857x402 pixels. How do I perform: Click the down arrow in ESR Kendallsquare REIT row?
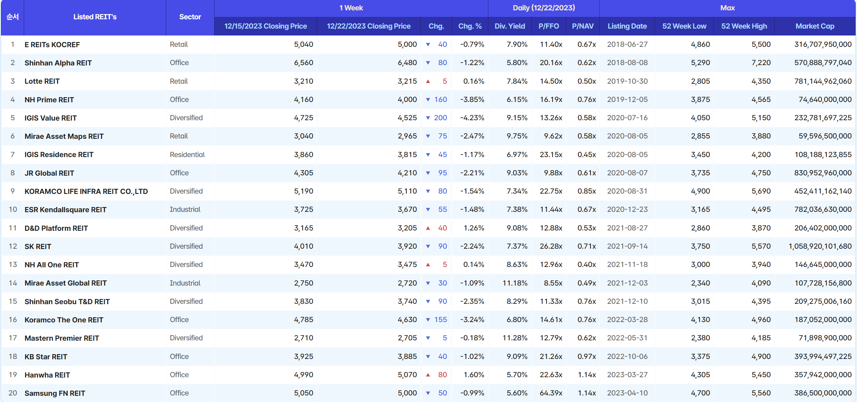tap(428, 209)
